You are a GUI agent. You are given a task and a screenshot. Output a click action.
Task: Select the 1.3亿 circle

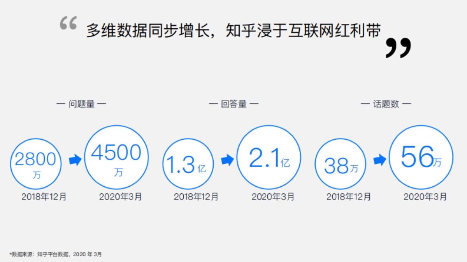click(188, 163)
